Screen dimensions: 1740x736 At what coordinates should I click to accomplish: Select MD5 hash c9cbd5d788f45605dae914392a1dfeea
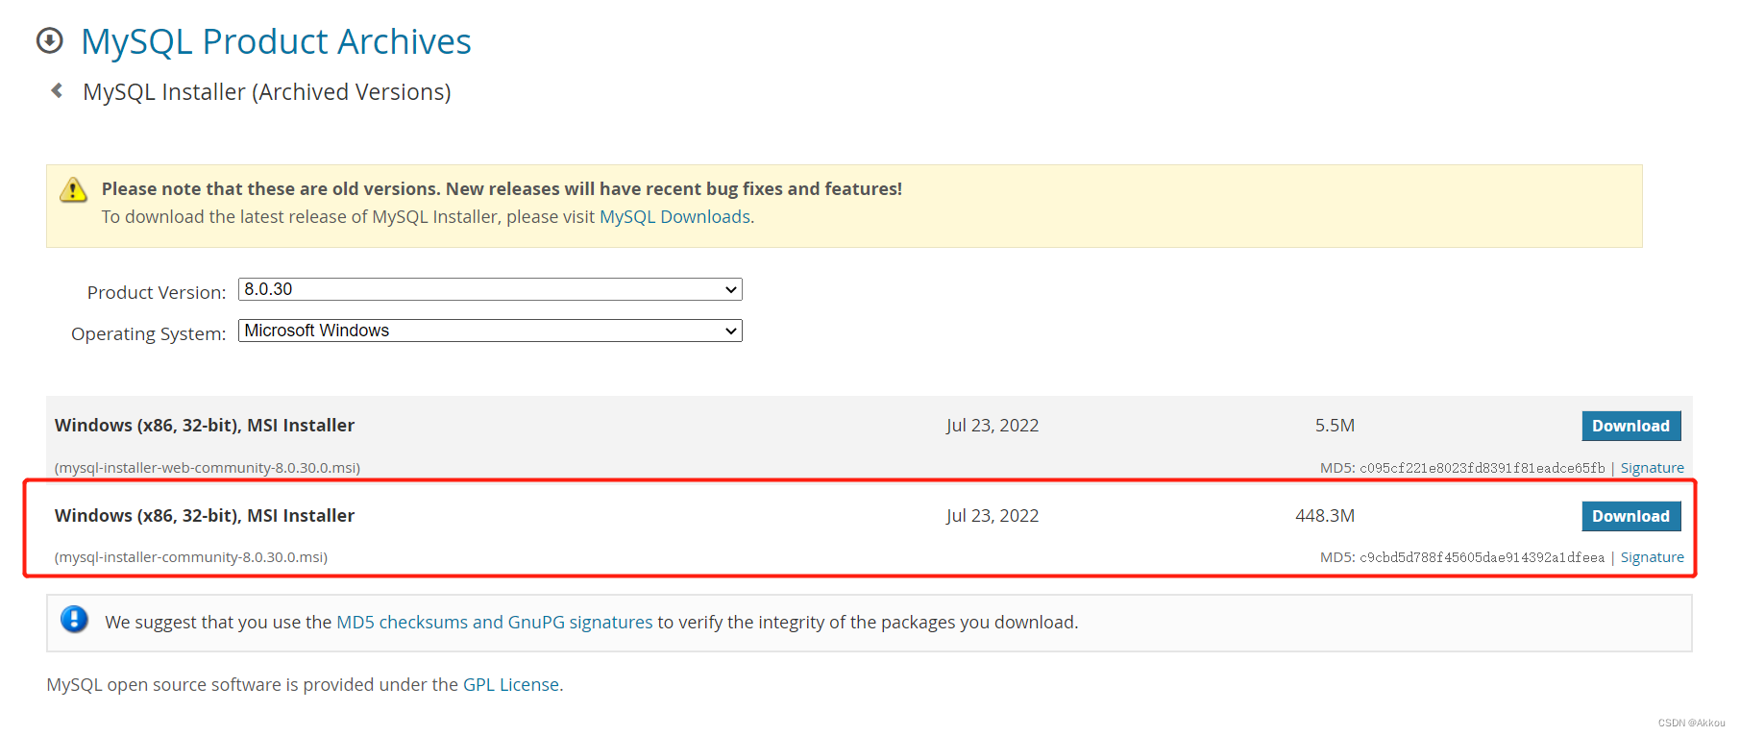[1482, 557]
